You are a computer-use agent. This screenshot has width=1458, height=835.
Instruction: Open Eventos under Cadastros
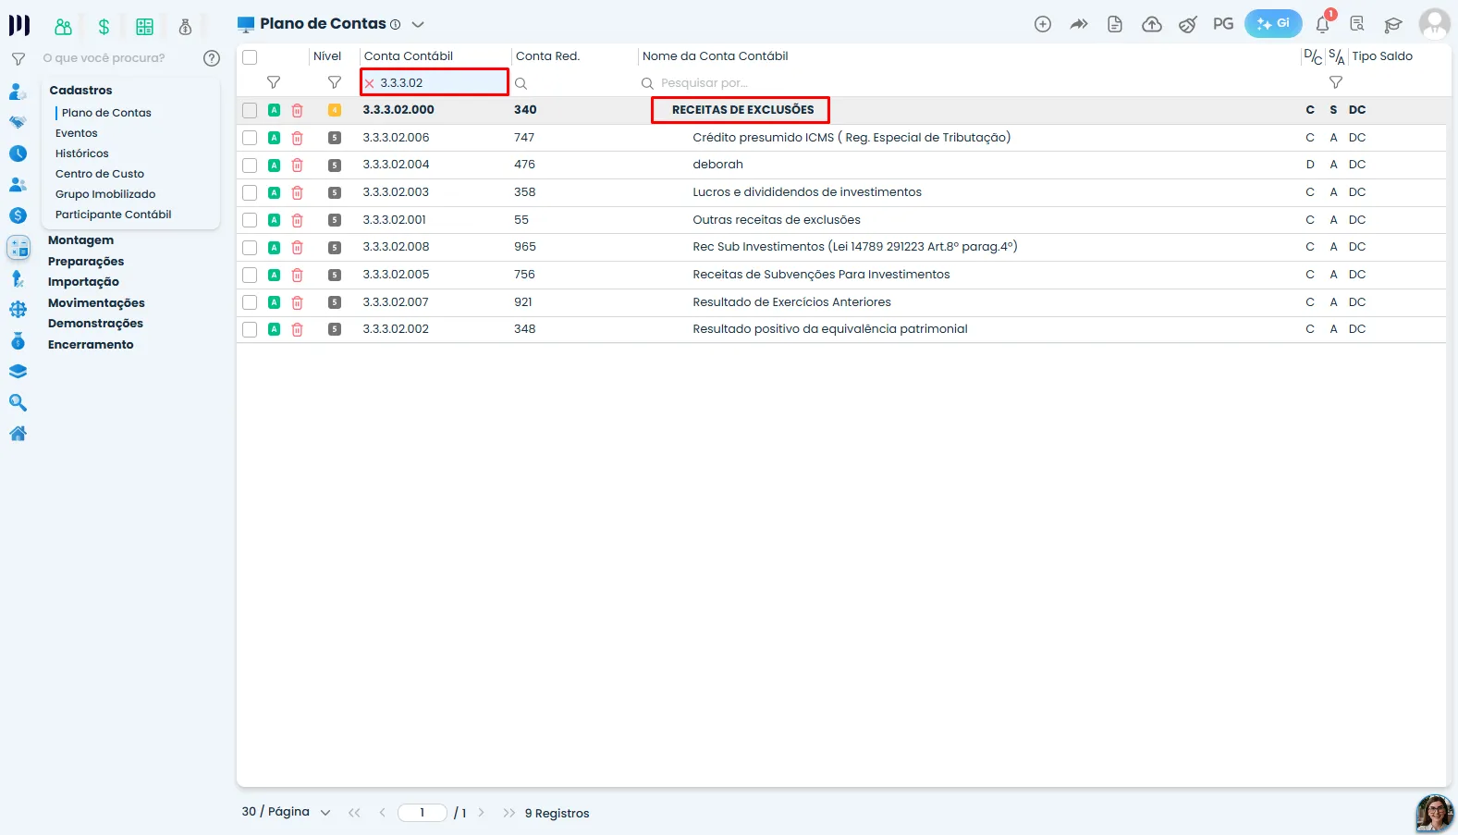[x=77, y=133]
